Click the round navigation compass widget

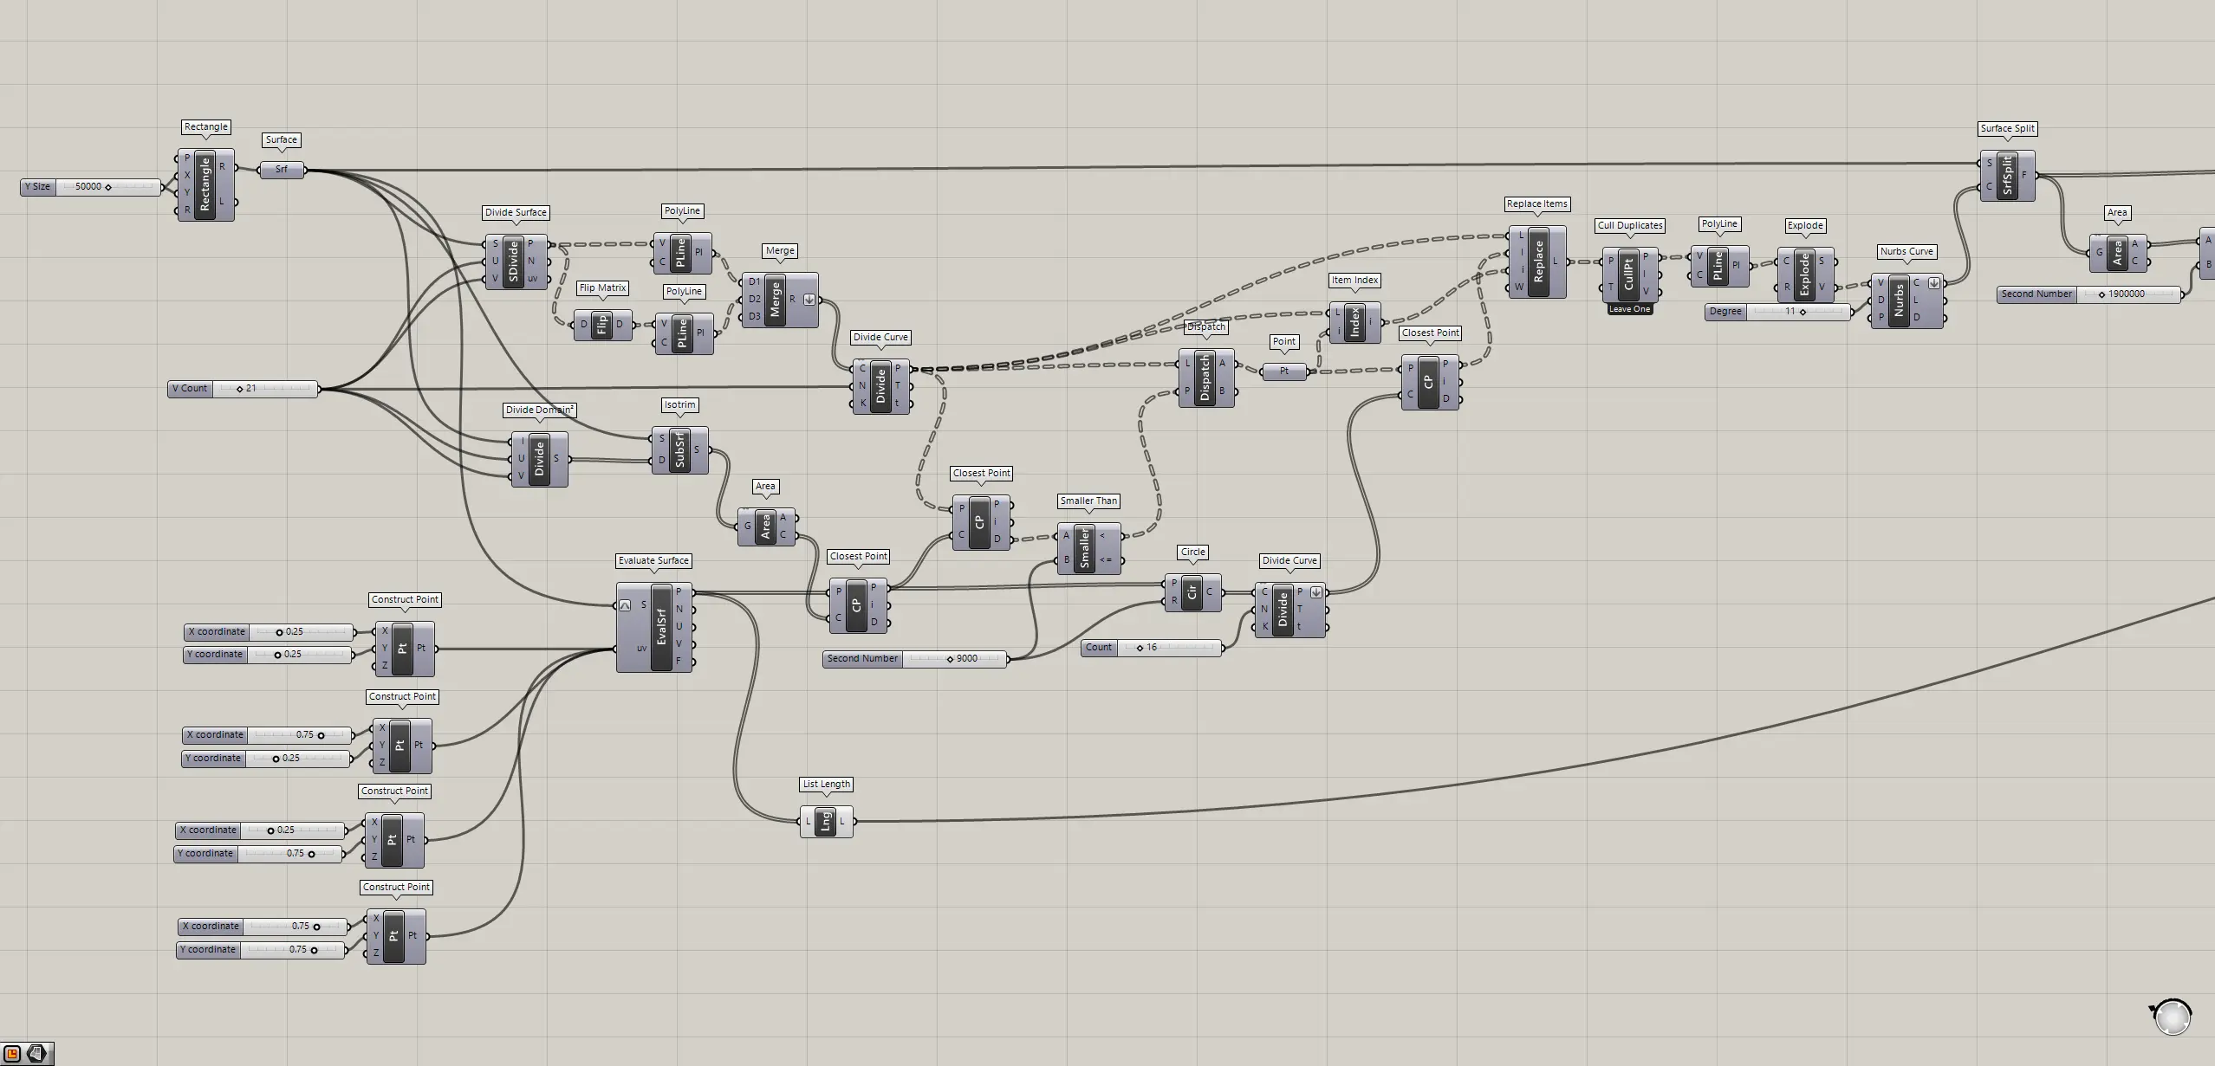click(x=2173, y=1017)
